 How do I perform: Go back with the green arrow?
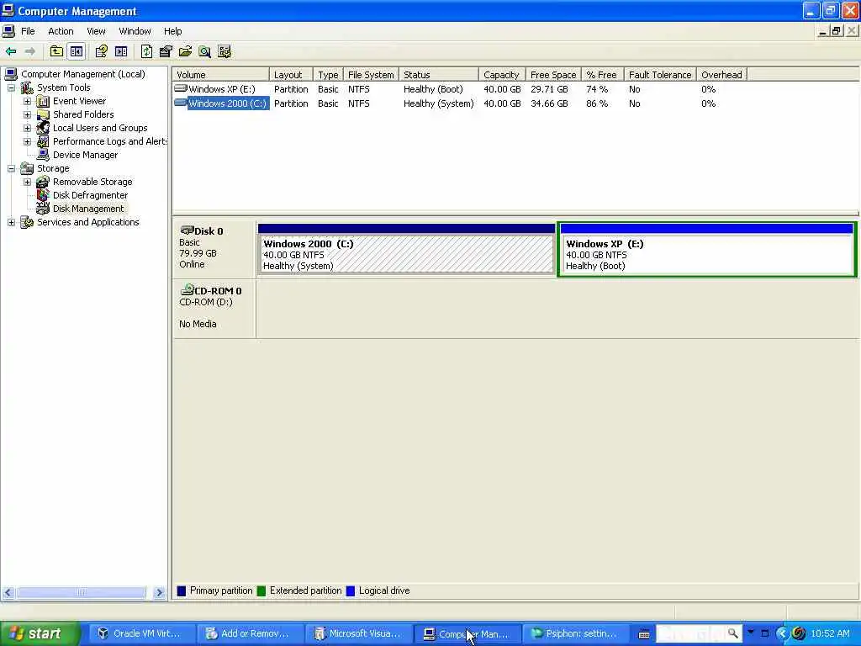11,51
